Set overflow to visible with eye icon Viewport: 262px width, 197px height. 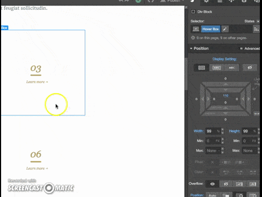click(x=212, y=184)
